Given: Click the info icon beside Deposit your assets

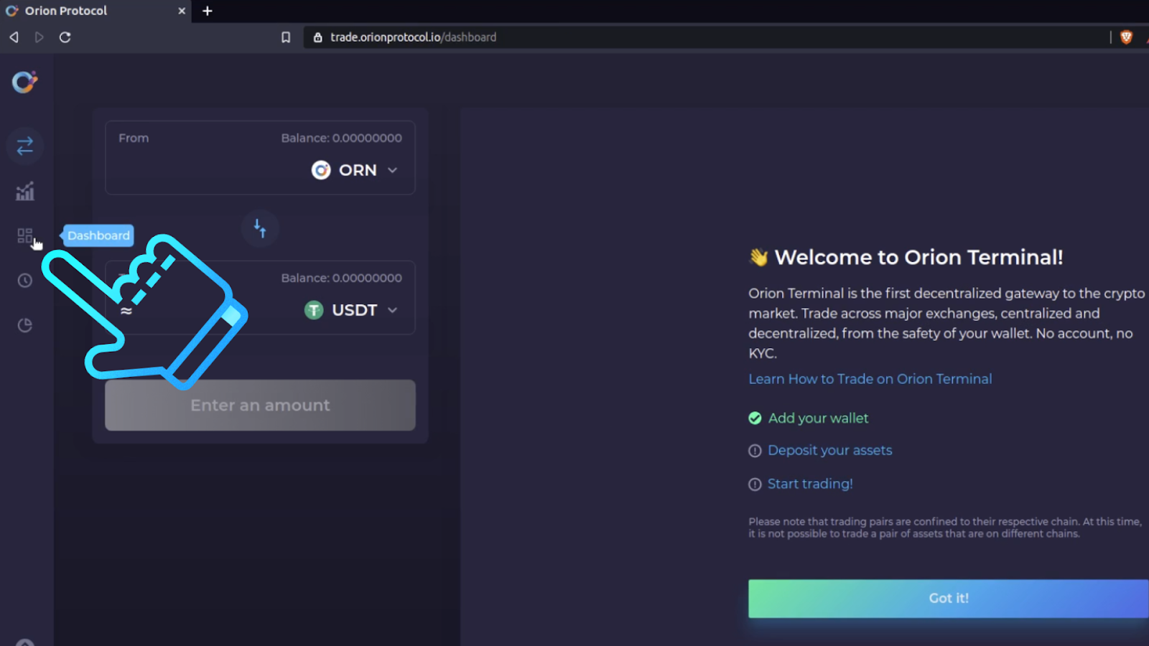Looking at the screenshot, I should coord(755,451).
